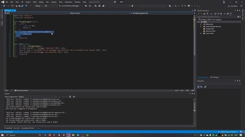This screenshot has width=245, height=137.
Task: Switch to the Solution Explorer tab
Action: (x=203, y=77)
